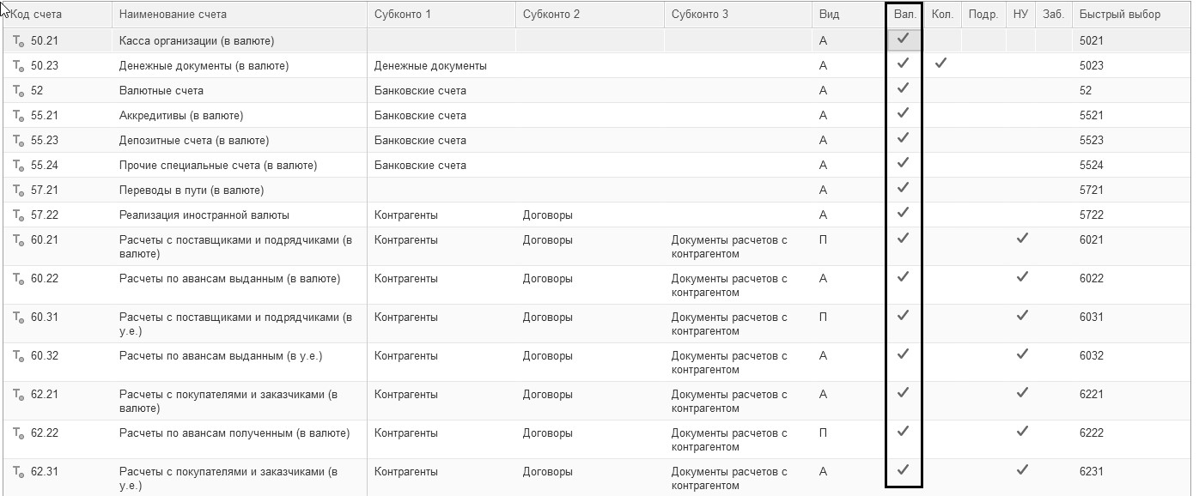
Task: Click account icon beside code 60.21
Action: tap(18, 240)
